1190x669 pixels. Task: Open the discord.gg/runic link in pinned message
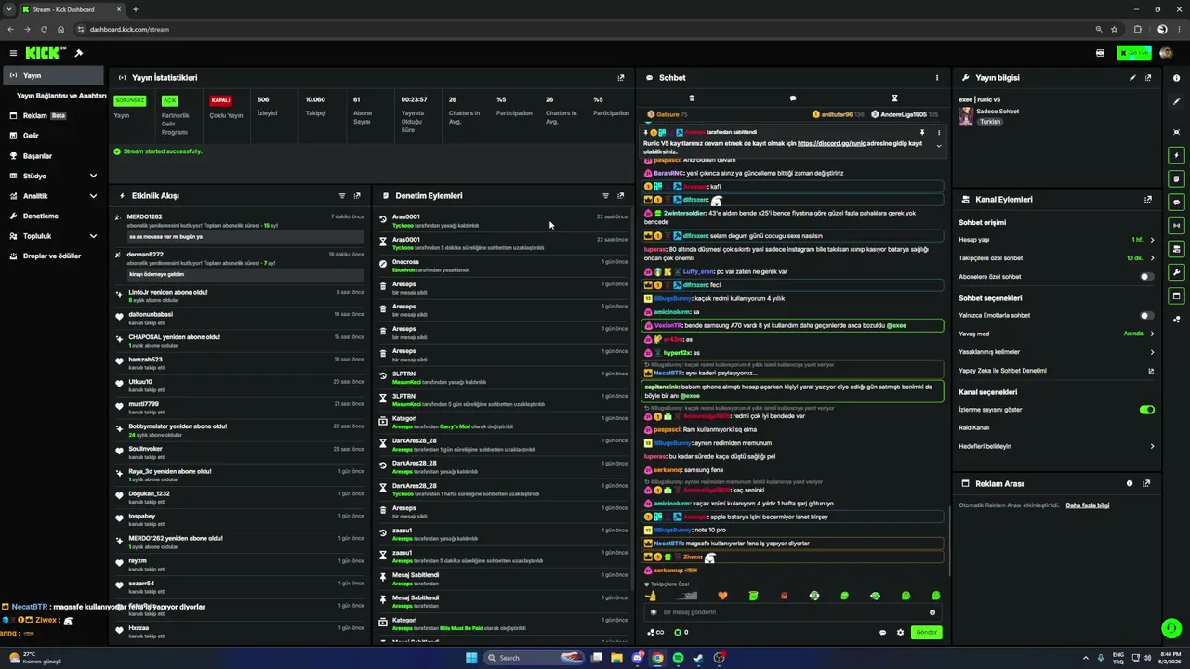pos(834,143)
